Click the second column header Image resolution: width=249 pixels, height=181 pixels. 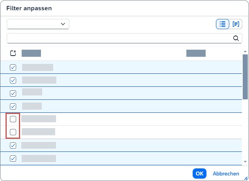coord(196,53)
